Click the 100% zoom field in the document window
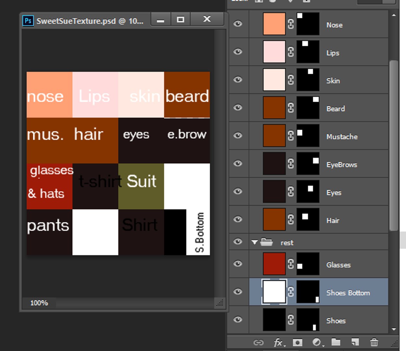Viewport: 406px width, 351px height. pyautogui.click(x=39, y=303)
